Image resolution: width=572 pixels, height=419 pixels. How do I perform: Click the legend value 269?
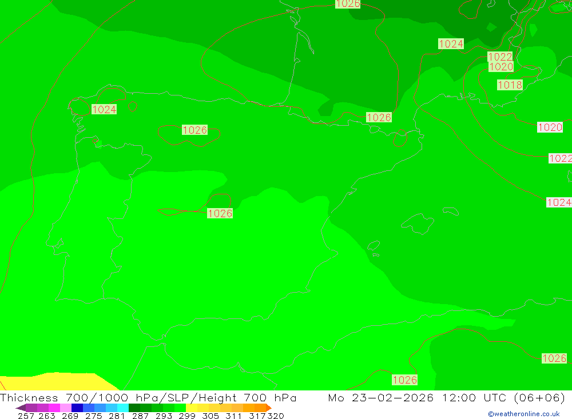(70, 416)
